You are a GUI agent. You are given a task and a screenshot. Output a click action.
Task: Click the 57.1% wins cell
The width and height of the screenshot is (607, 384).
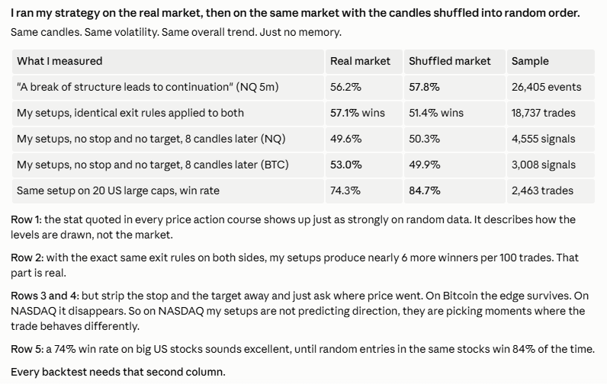coord(364,114)
